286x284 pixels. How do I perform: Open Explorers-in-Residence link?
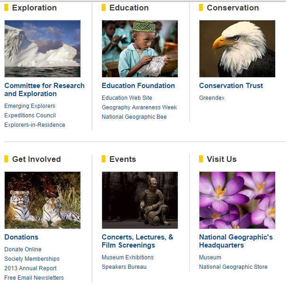(x=35, y=125)
